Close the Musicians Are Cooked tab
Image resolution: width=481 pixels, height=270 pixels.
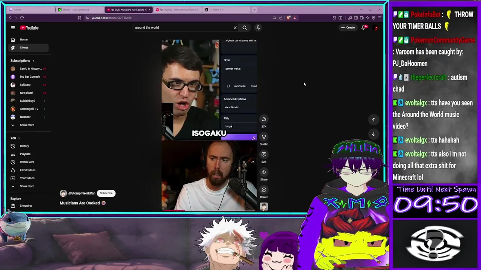click(x=150, y=10)
